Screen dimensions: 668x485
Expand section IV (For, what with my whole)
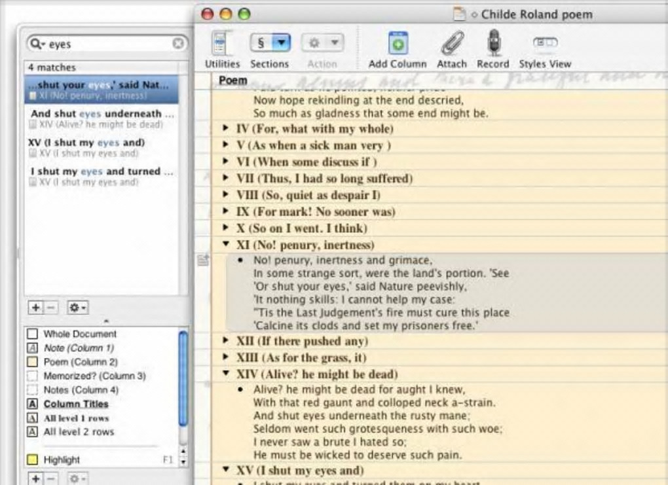226,128
